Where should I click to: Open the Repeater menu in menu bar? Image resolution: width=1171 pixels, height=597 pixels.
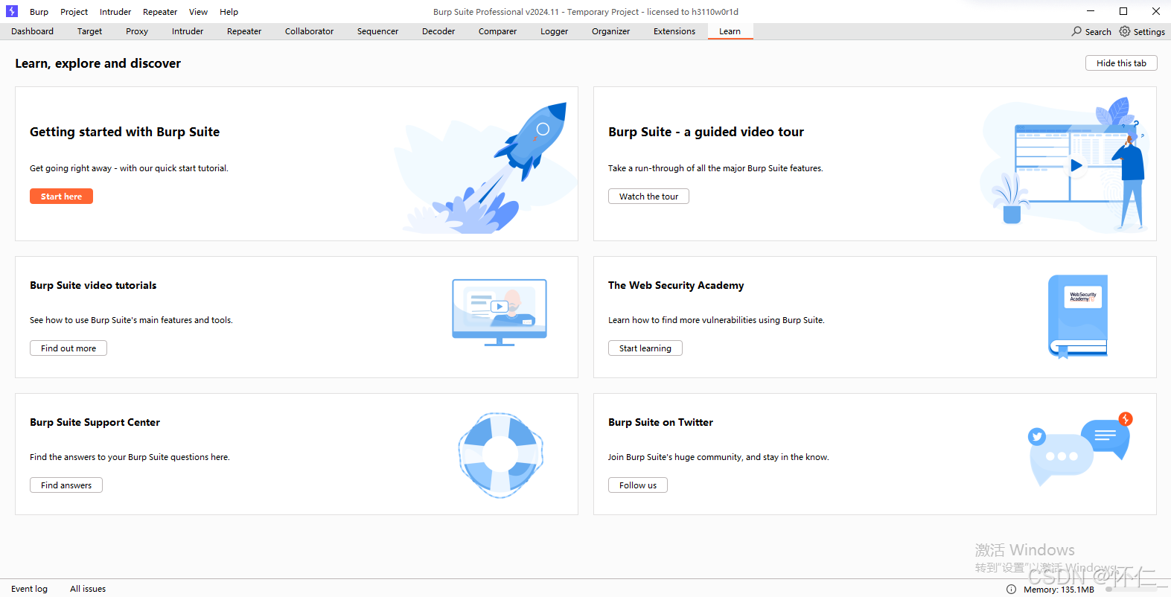point(160,12)
